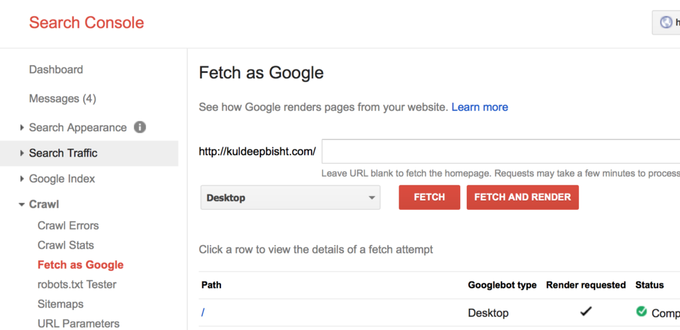
Task: Open Messages (4)
Action: [x=62, y=99]
